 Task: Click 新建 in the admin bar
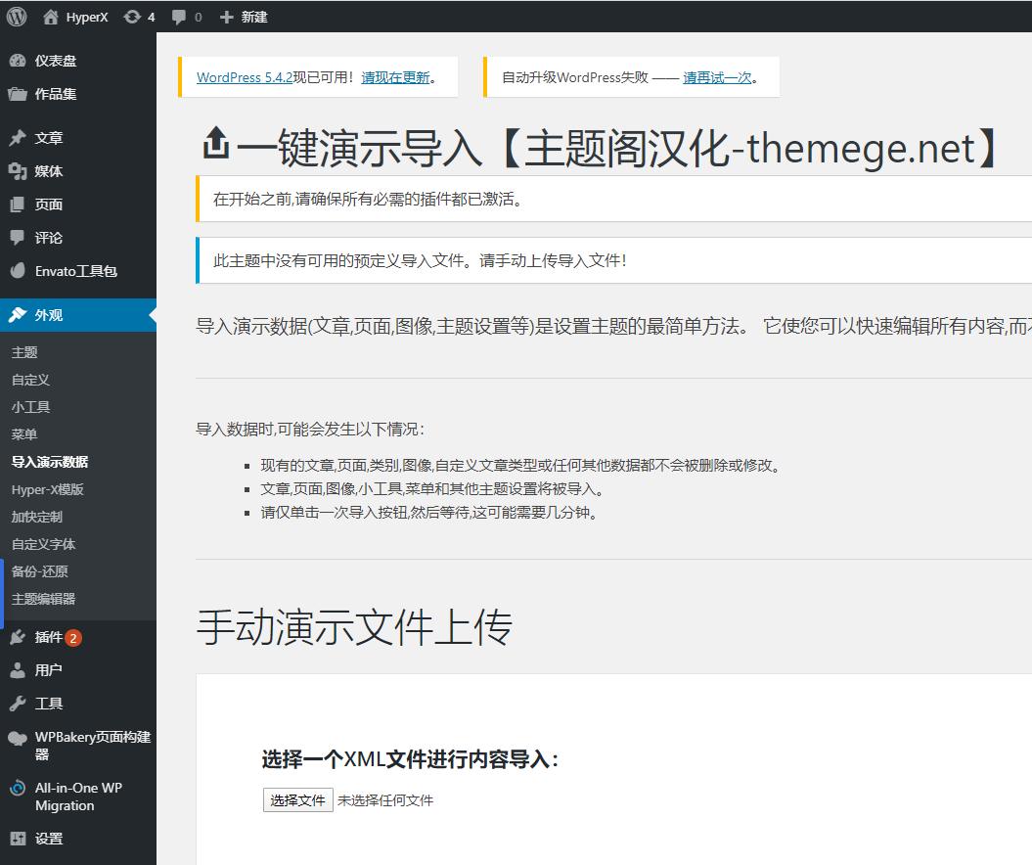[254, 17]
